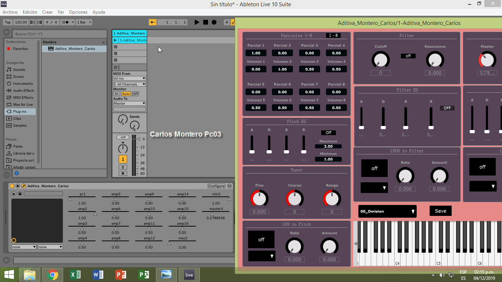The image size is (502, 282).
Task: Click the Send A knob
Action: tap(123, 119)
